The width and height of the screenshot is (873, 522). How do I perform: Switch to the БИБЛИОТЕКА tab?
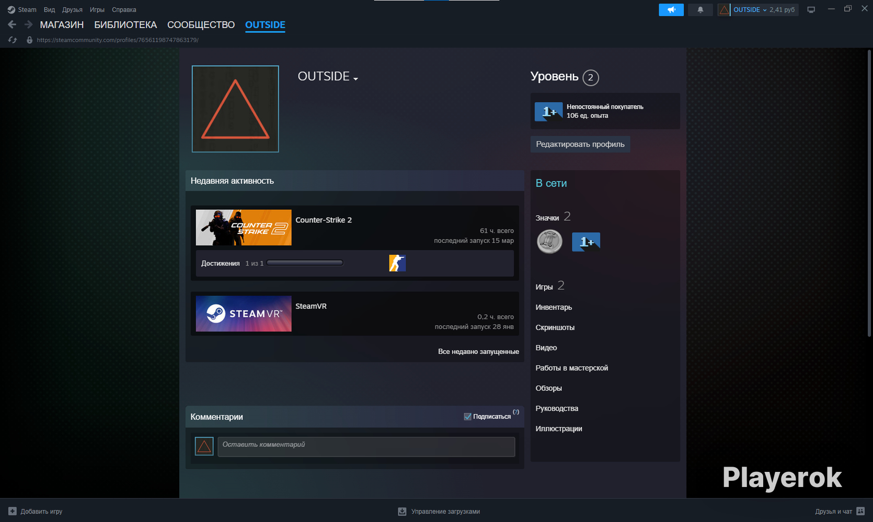125,25
